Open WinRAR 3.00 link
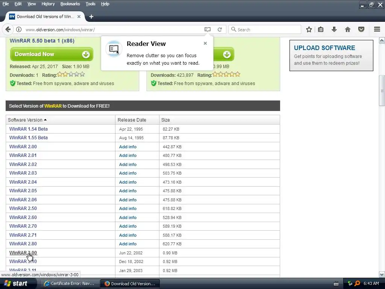Image resolution: width=385 pixels, height=289 pixels. point(23,252)
